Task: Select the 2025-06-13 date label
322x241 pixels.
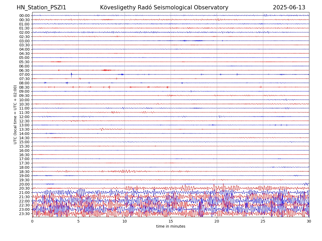Action: coord(289,7)
